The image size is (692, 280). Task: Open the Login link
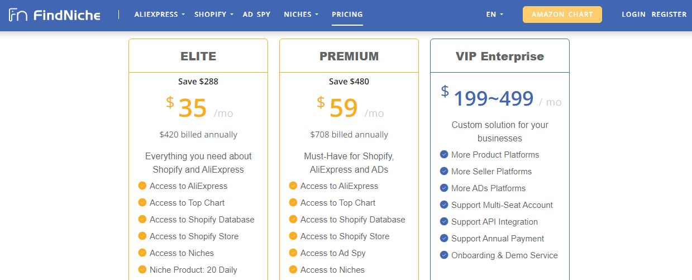click(633, 15)
